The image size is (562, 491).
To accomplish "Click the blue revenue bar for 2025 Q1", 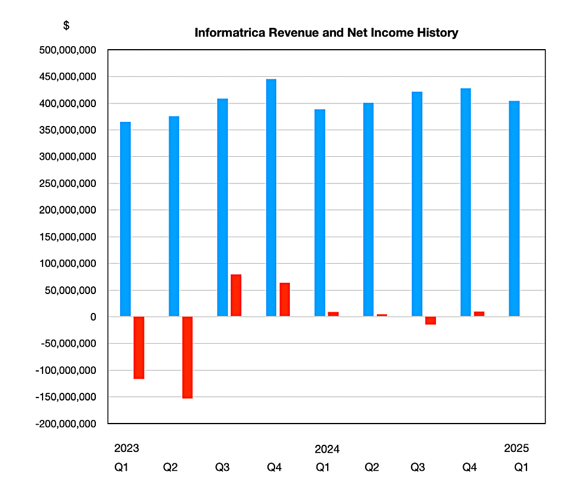I will [x=514, y=209].
